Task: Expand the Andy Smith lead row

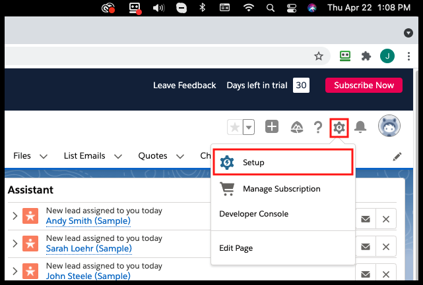Action: pos(15,216)
